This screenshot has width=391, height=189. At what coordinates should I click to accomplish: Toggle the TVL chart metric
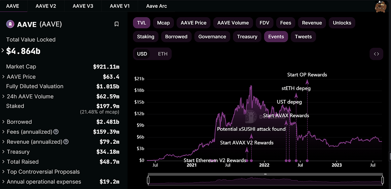click(x=142, y=23)
